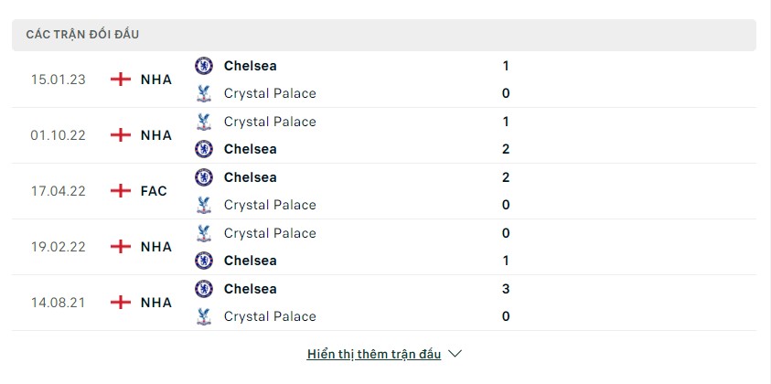Click Chelsea score 3 in 14.08.21 match
Image resolution: width=771 pixels, height=384 pixels.
506,289
